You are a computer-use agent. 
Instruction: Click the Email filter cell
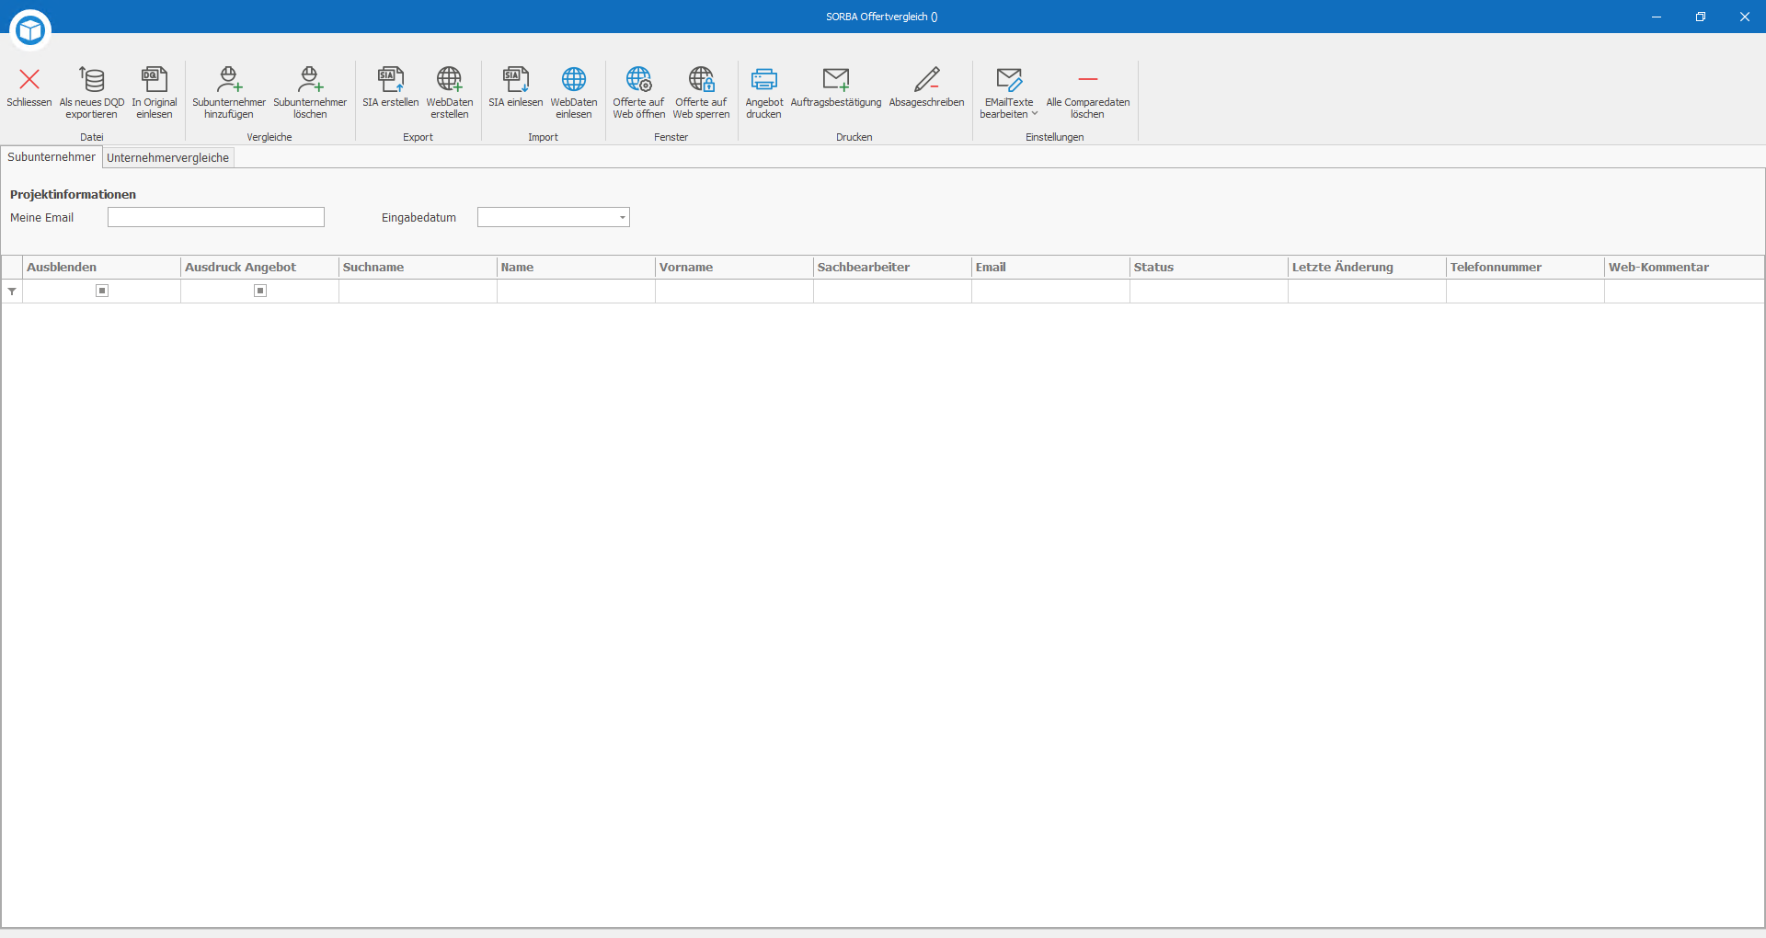[x=1050, y=292]
